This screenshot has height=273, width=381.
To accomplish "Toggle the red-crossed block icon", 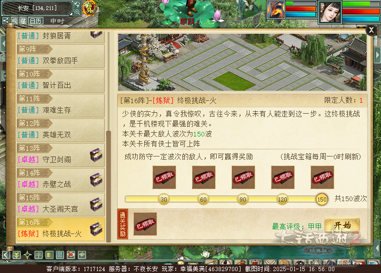I will click(x=70, y=255).
